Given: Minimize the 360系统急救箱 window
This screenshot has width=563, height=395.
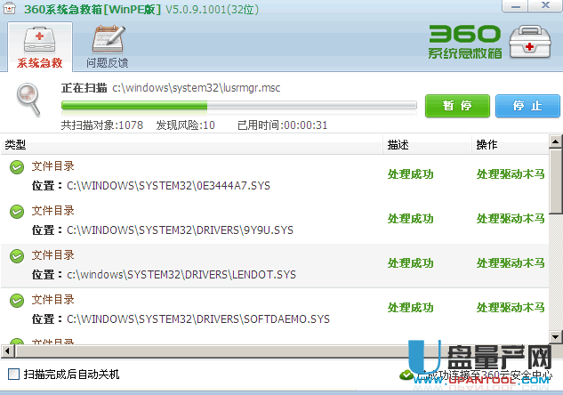Looking at the screenshot, I should coord(516,6).
